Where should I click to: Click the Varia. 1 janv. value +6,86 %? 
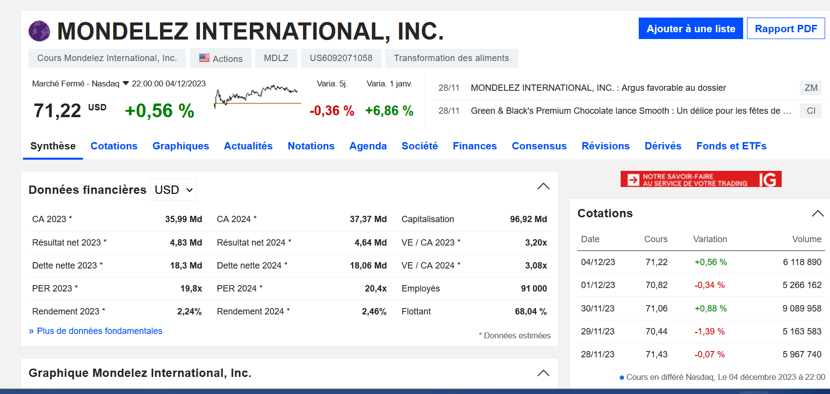389,111
